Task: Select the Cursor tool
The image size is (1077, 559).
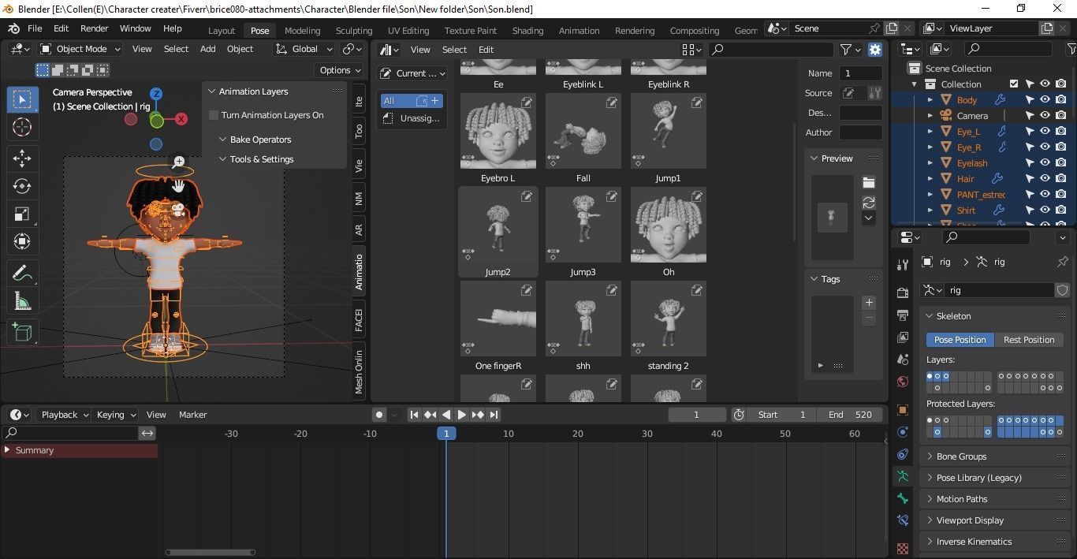Action: pos(22,127)
